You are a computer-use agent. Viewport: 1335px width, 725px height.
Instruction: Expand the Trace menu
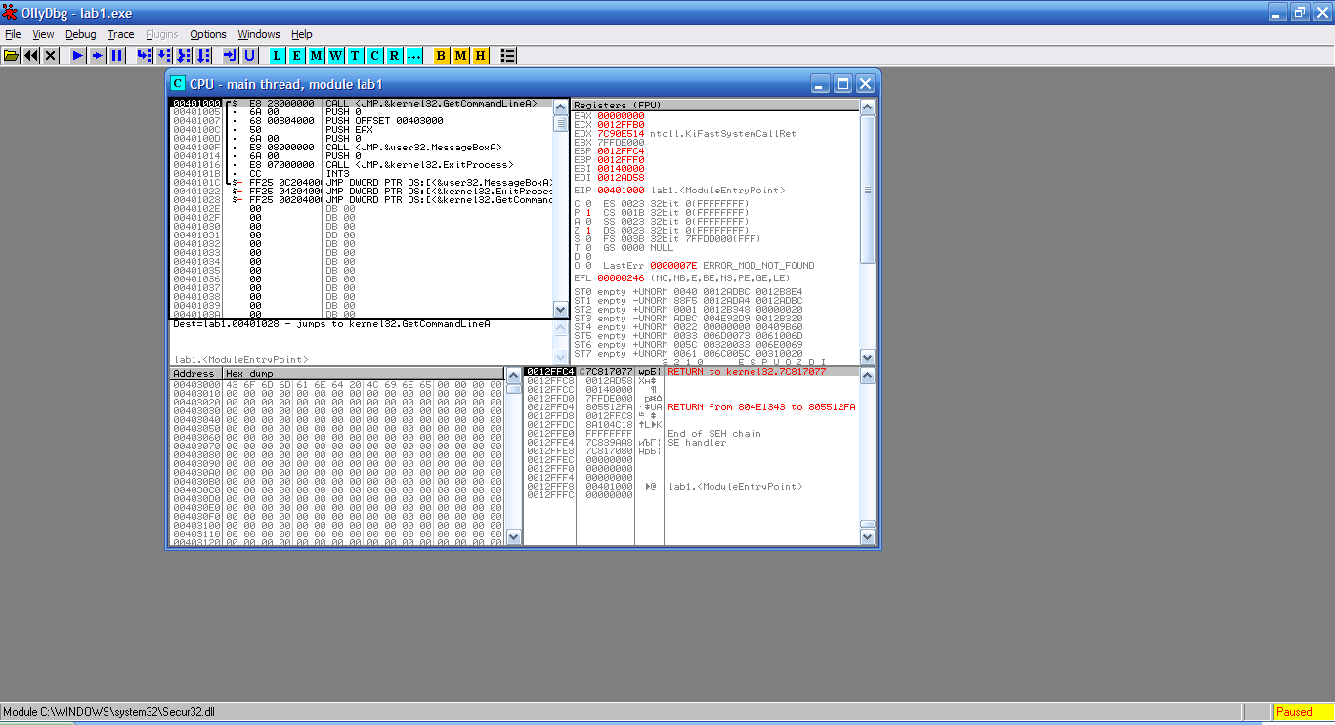[x=121, y=34]
